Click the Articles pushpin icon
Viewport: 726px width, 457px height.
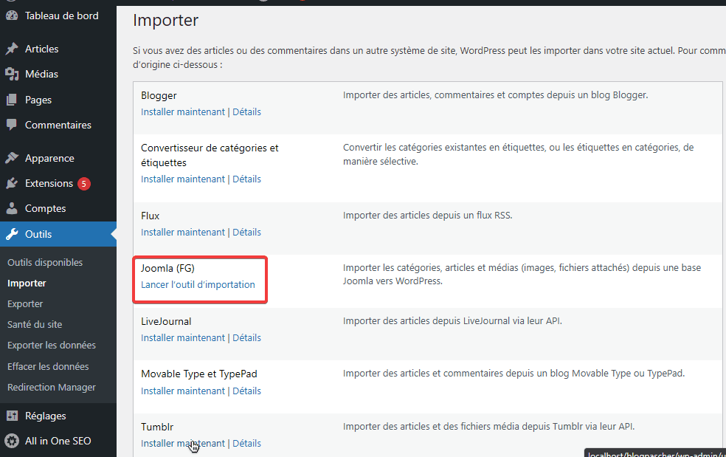[x=12, y=49]
